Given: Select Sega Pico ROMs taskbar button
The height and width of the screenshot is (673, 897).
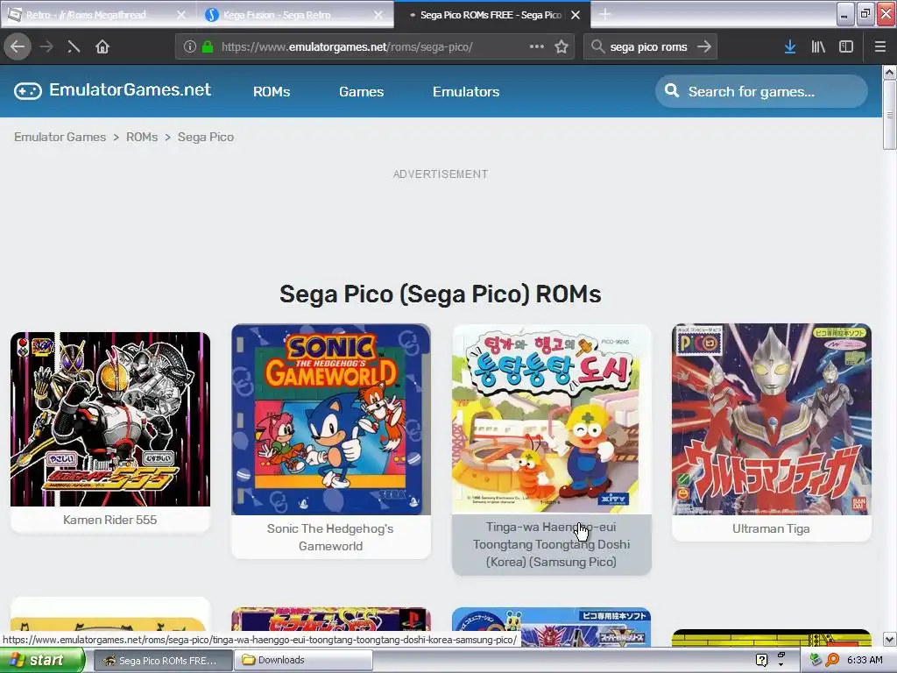Looking at the screenshot, I should [162, 661].
